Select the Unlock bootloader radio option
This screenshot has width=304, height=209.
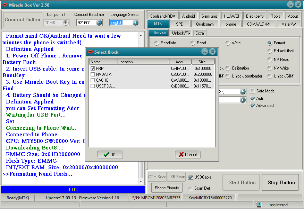pyautogui.click(x=228, y=76)
